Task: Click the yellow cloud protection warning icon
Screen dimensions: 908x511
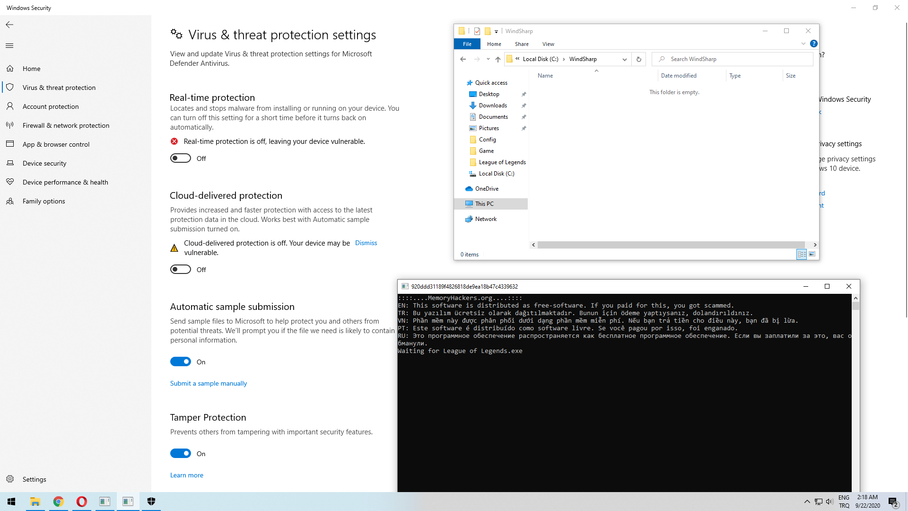Action: tap(174, 248)
